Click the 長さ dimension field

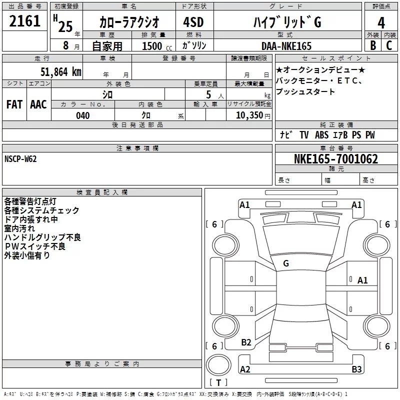coord(298,179)
